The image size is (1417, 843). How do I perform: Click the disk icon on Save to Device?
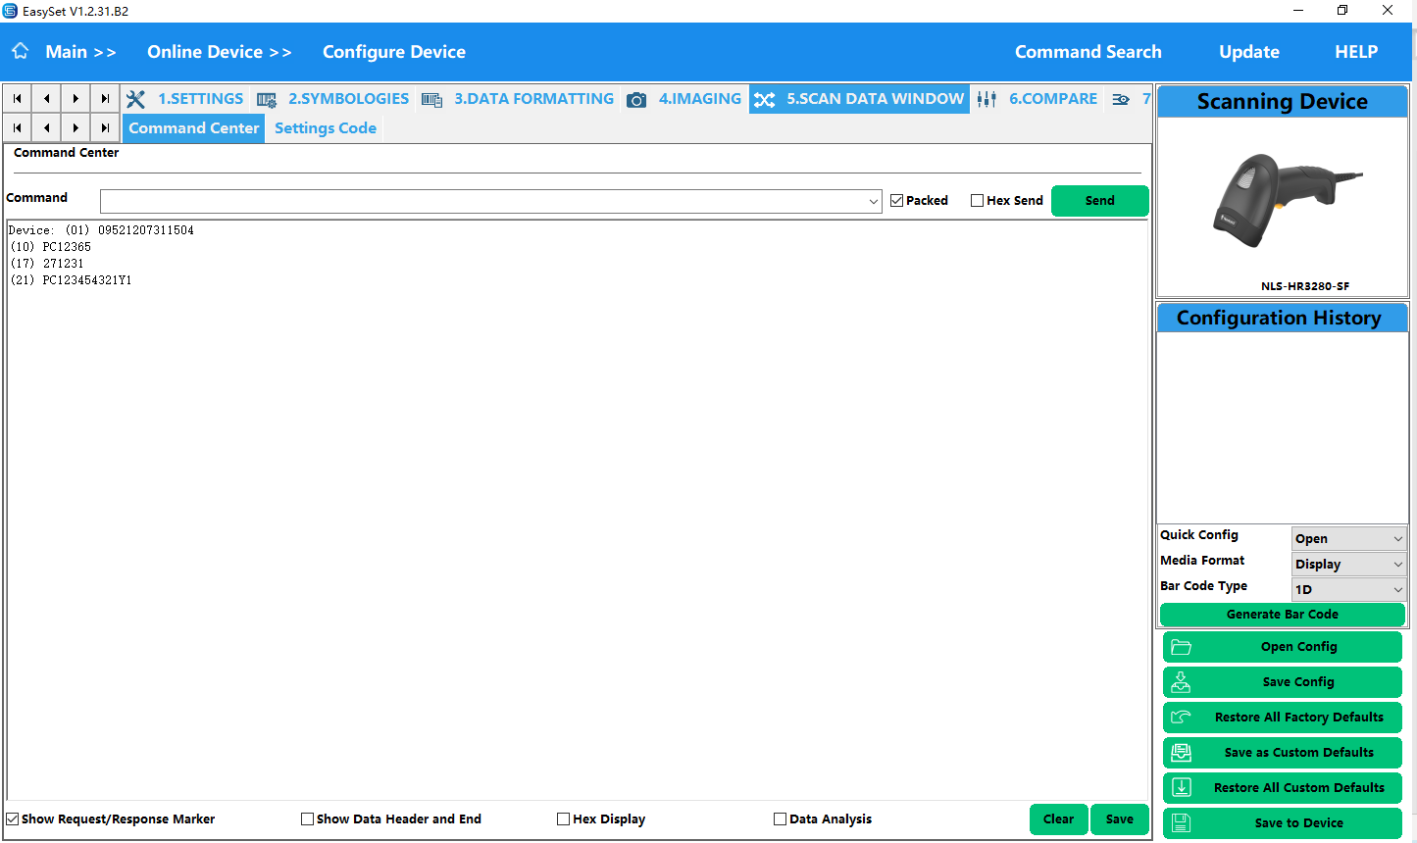point(1181,823)
